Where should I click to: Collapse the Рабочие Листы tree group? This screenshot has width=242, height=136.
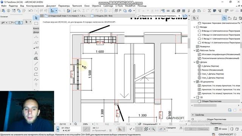tap(194, 50)
